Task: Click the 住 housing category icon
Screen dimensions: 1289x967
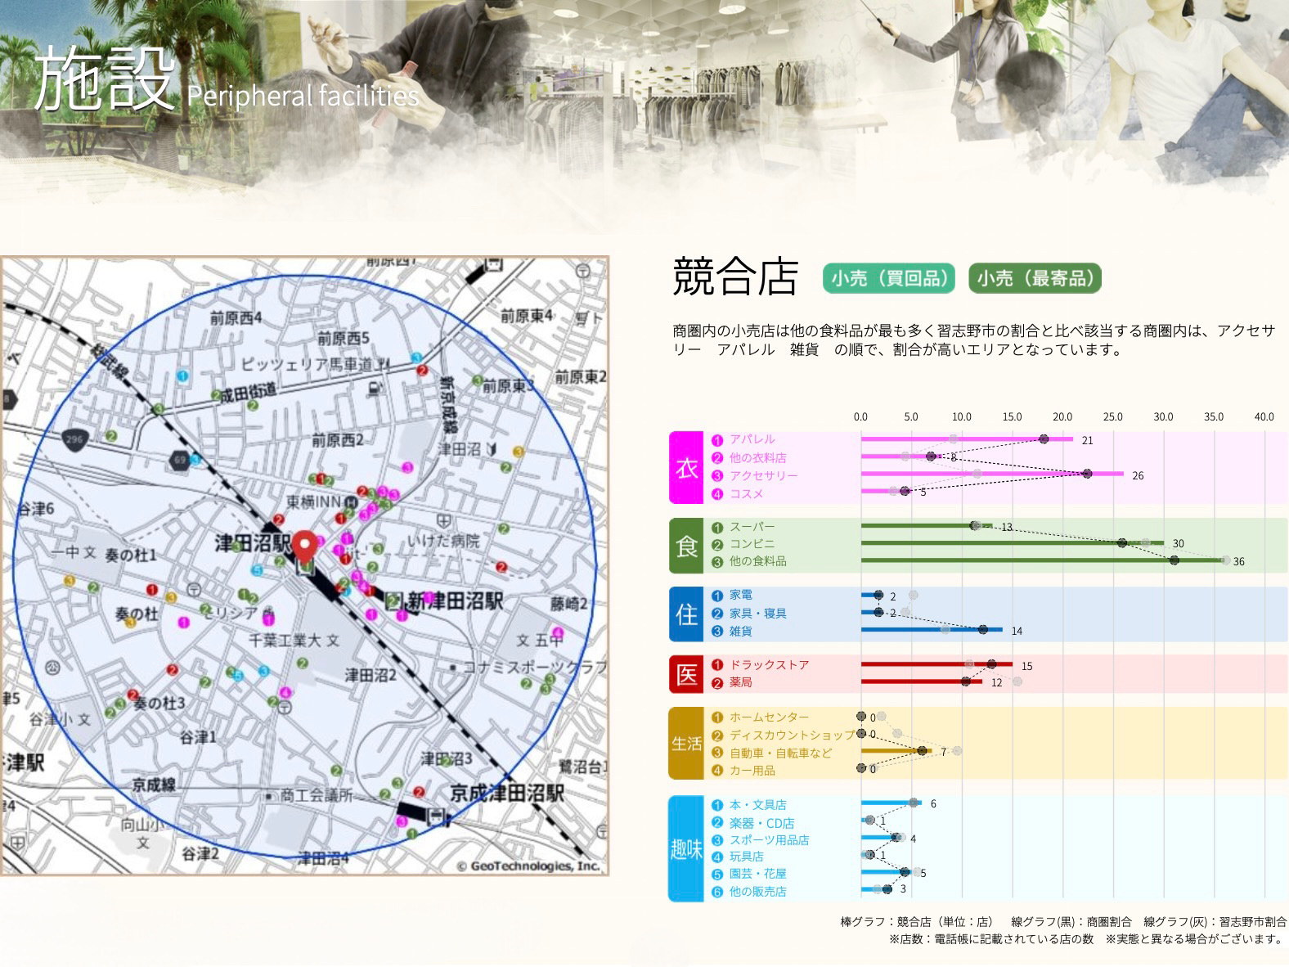Action: 686,614
